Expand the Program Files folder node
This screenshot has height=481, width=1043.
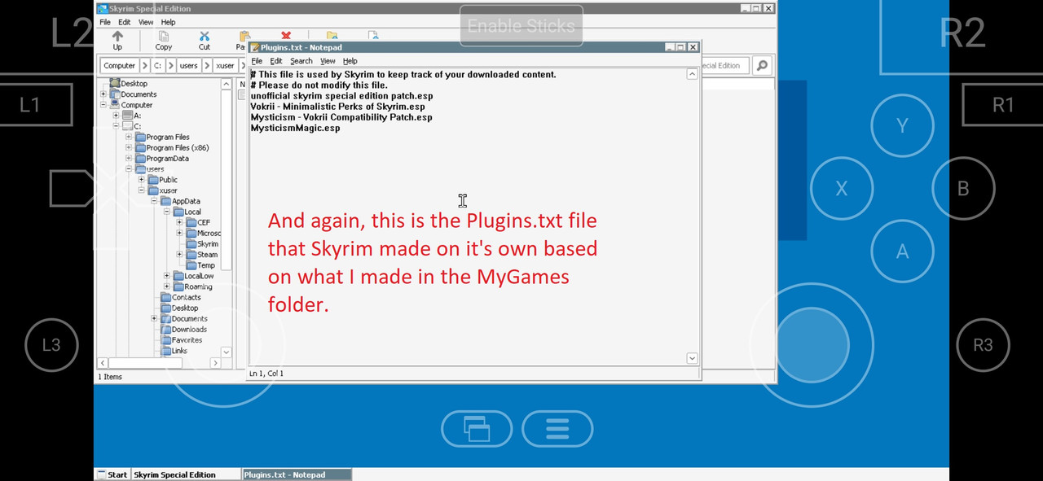(x=129, y=137)
